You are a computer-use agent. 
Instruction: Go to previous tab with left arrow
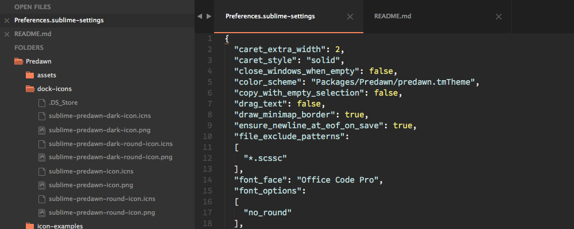pyautogui.click(x=200, y=17)
